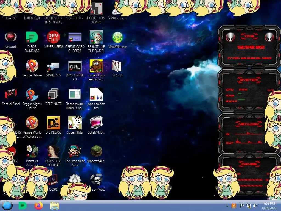The image size is (281, 211).
Task: Click the red date text in the TIME widget
Action: coord(249,58)
